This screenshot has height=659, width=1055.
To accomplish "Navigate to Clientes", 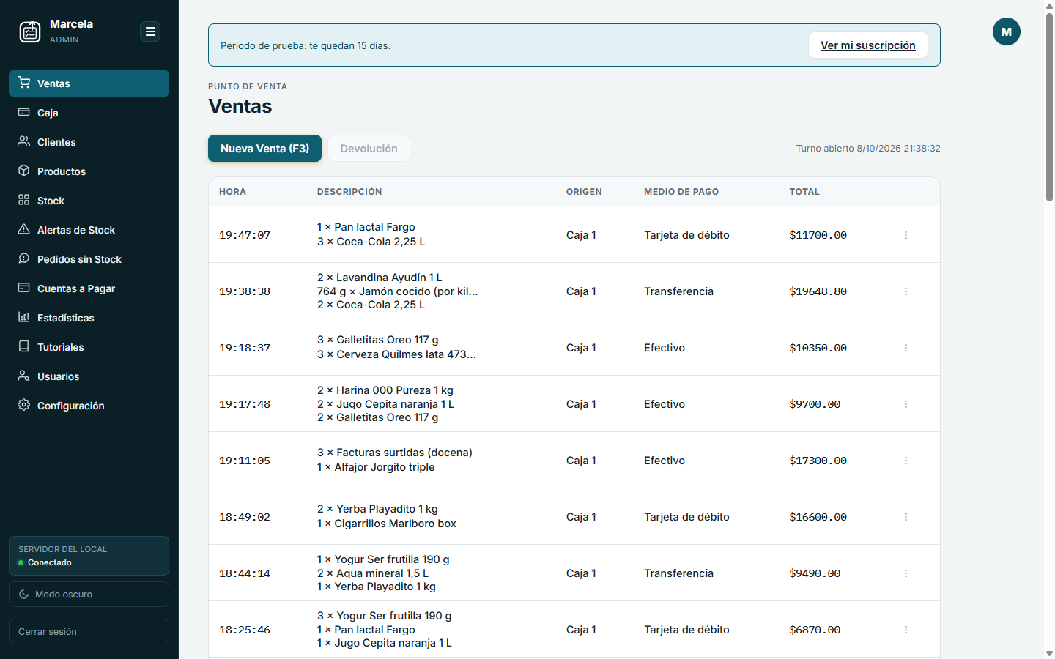I will tap(89, 142).
